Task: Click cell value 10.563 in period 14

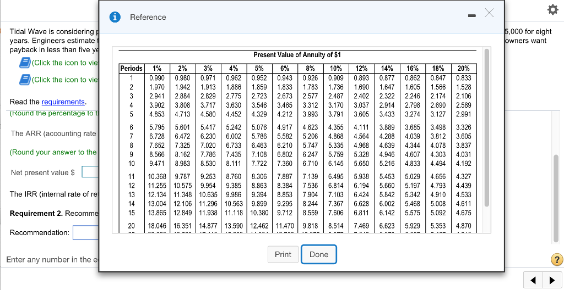Action: 234,204
